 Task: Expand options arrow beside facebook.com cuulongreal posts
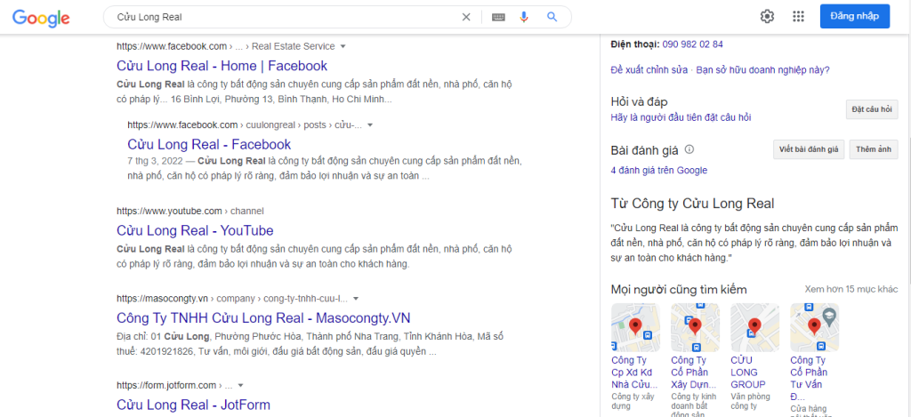pos(370,124)
